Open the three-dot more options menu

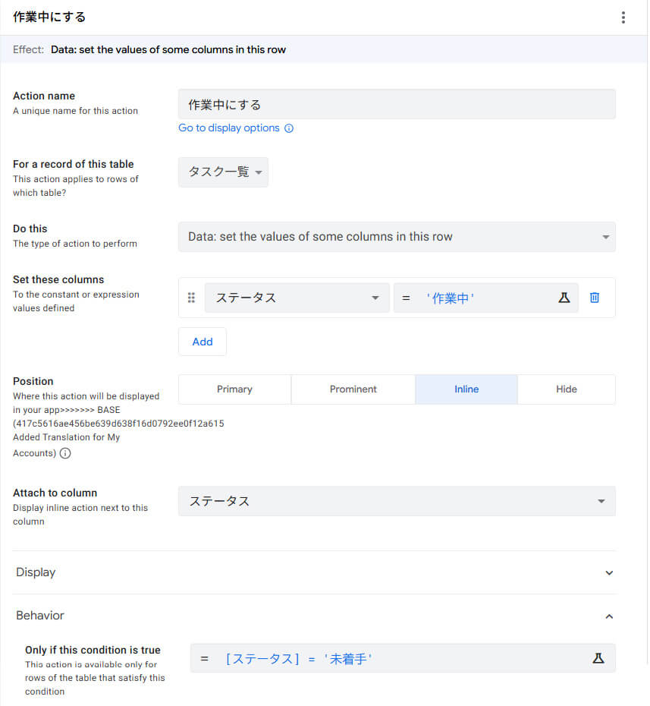[x=623, y=17]
